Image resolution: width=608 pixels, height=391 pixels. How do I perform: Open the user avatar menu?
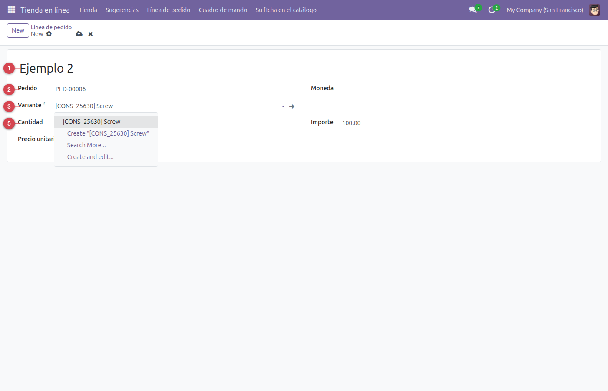595,10
